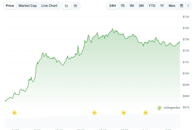193x130 pixels.
Task: Choose the 1M time range
Action: [132, 6]
